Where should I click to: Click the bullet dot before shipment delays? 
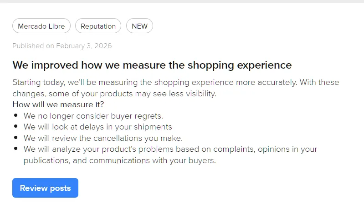click(16, 127)
